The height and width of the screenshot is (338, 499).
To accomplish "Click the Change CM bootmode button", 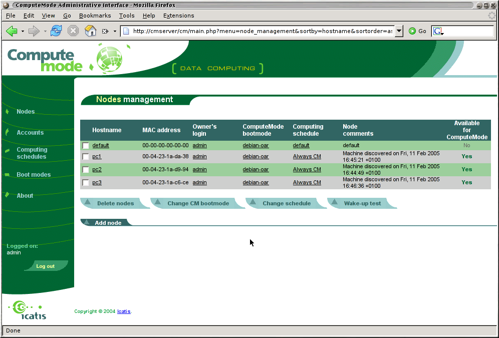I will 198,203.
